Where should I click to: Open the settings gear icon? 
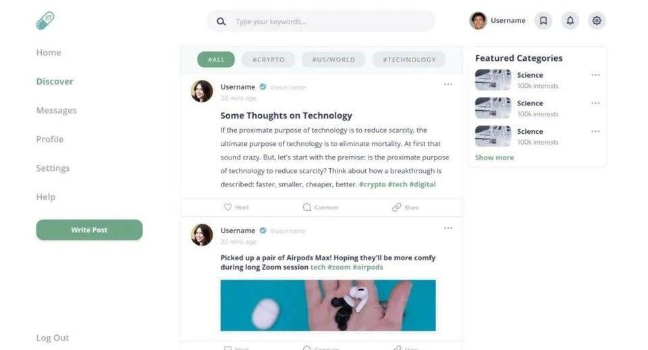(x=597, y=21)
